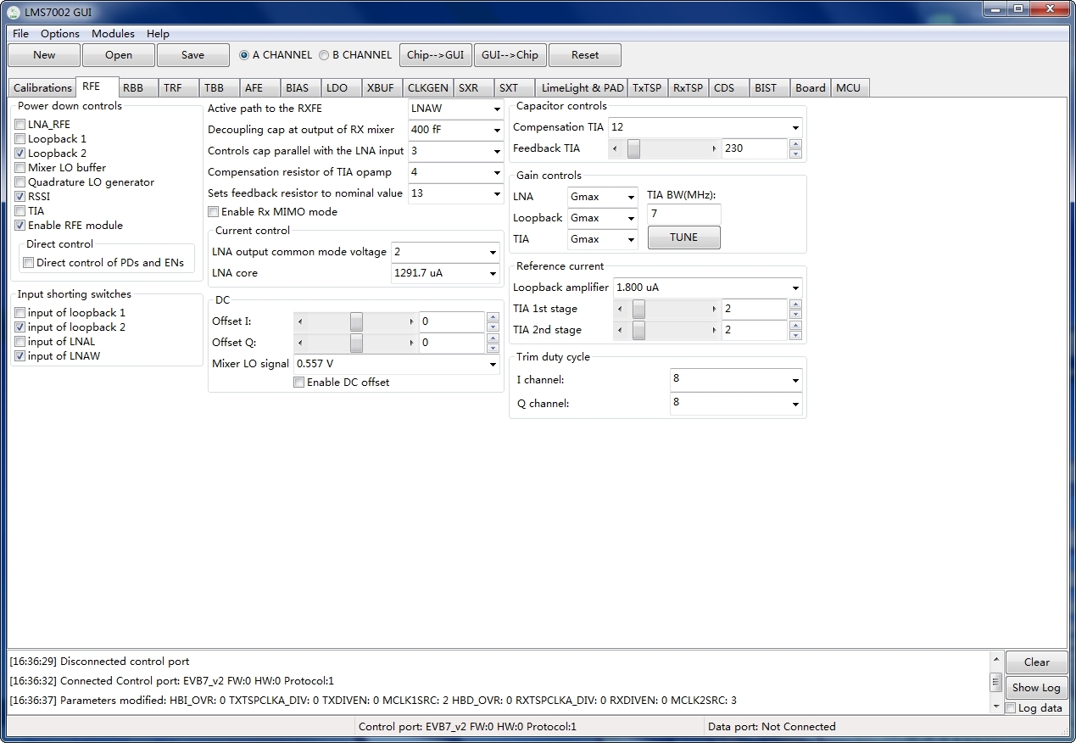
Task: Click the LMS7002 GUI title bar icon
Action: pos(14,12)
